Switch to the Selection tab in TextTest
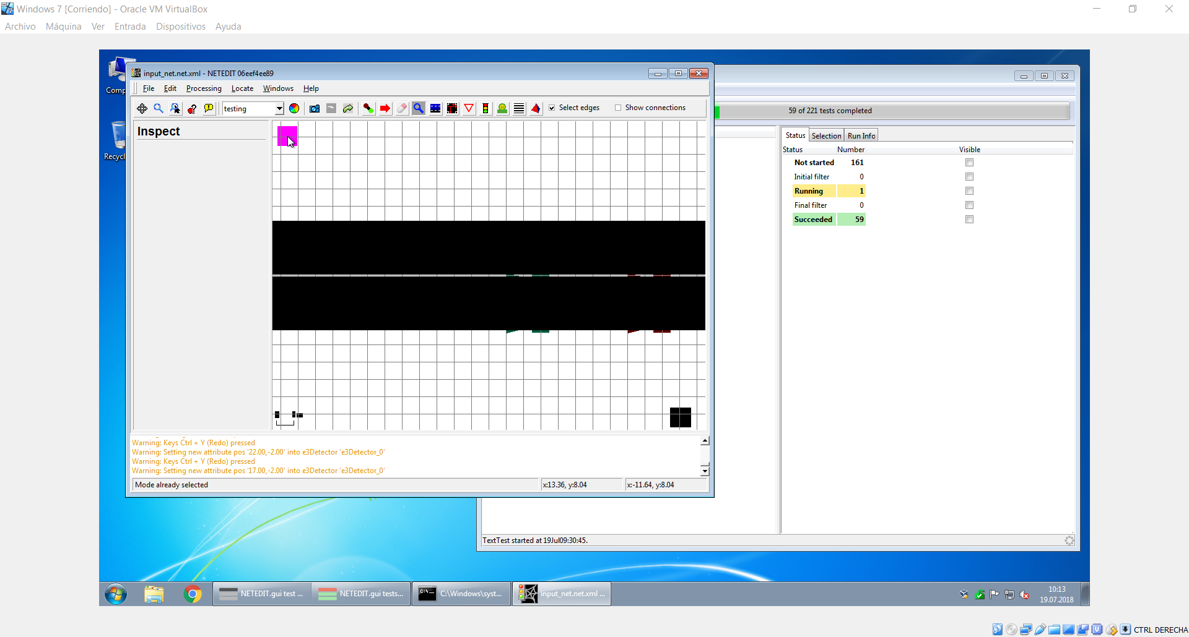 pos(826,136)
